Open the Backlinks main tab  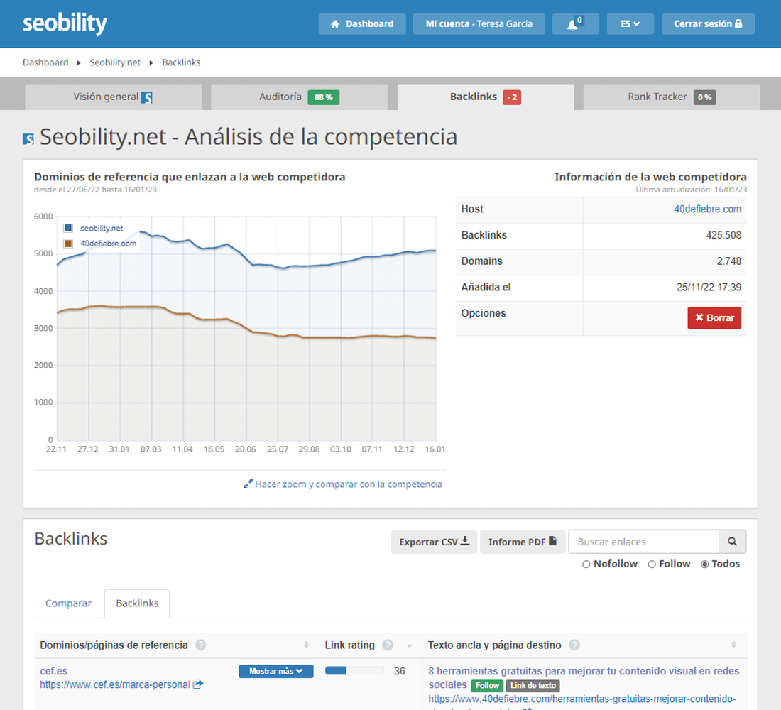(486, 97)
